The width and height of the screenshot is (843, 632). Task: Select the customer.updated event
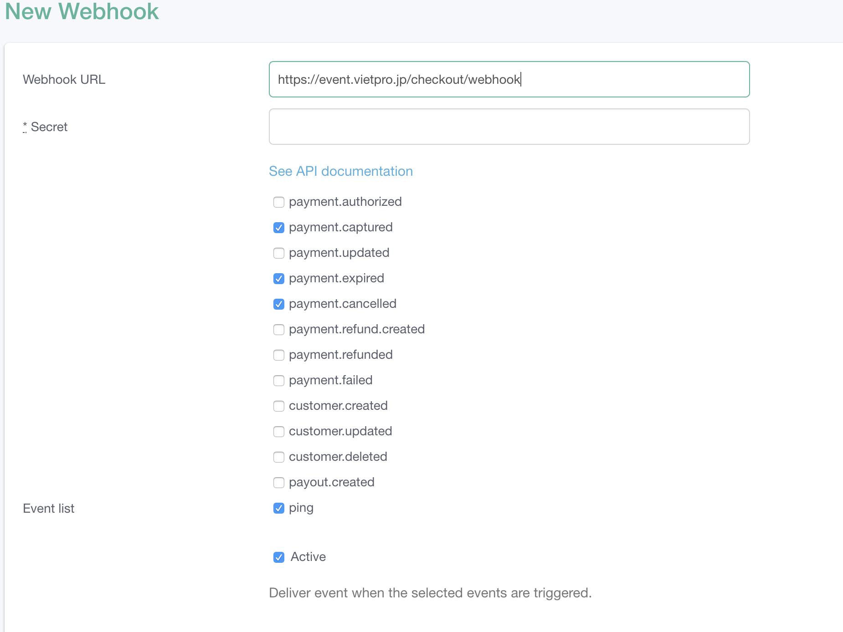click(x=279, y=432)
